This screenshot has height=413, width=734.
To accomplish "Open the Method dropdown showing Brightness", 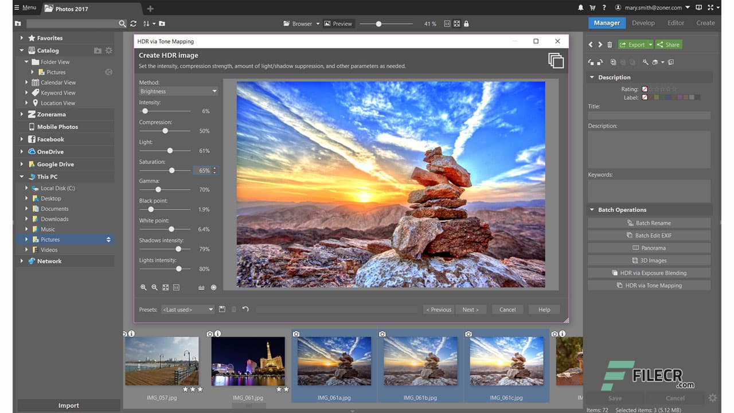I will click(x=178, y=91).
